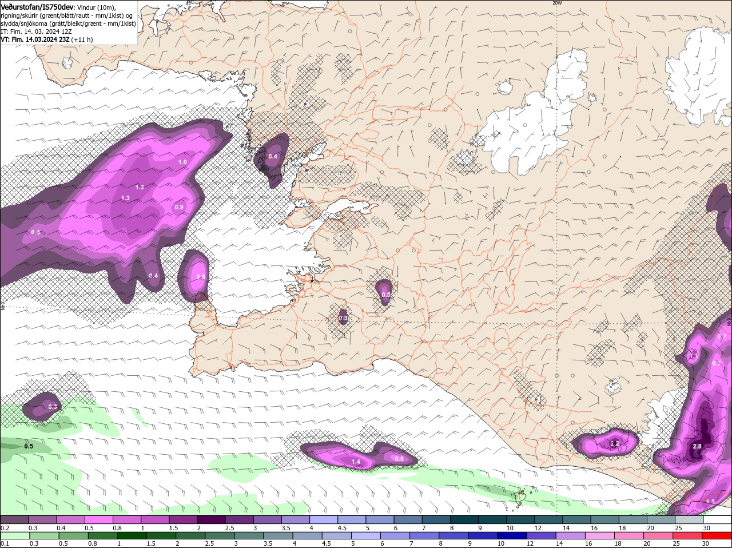
Task: Select the 25 swatch in the top snow legend
Action: (x=690, y=519)
